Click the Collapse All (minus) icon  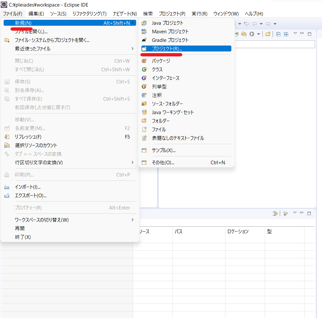[x=278, y=34]
